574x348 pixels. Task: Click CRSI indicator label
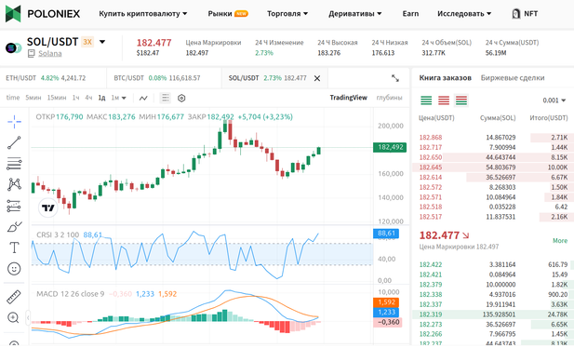tap(58, 234)
